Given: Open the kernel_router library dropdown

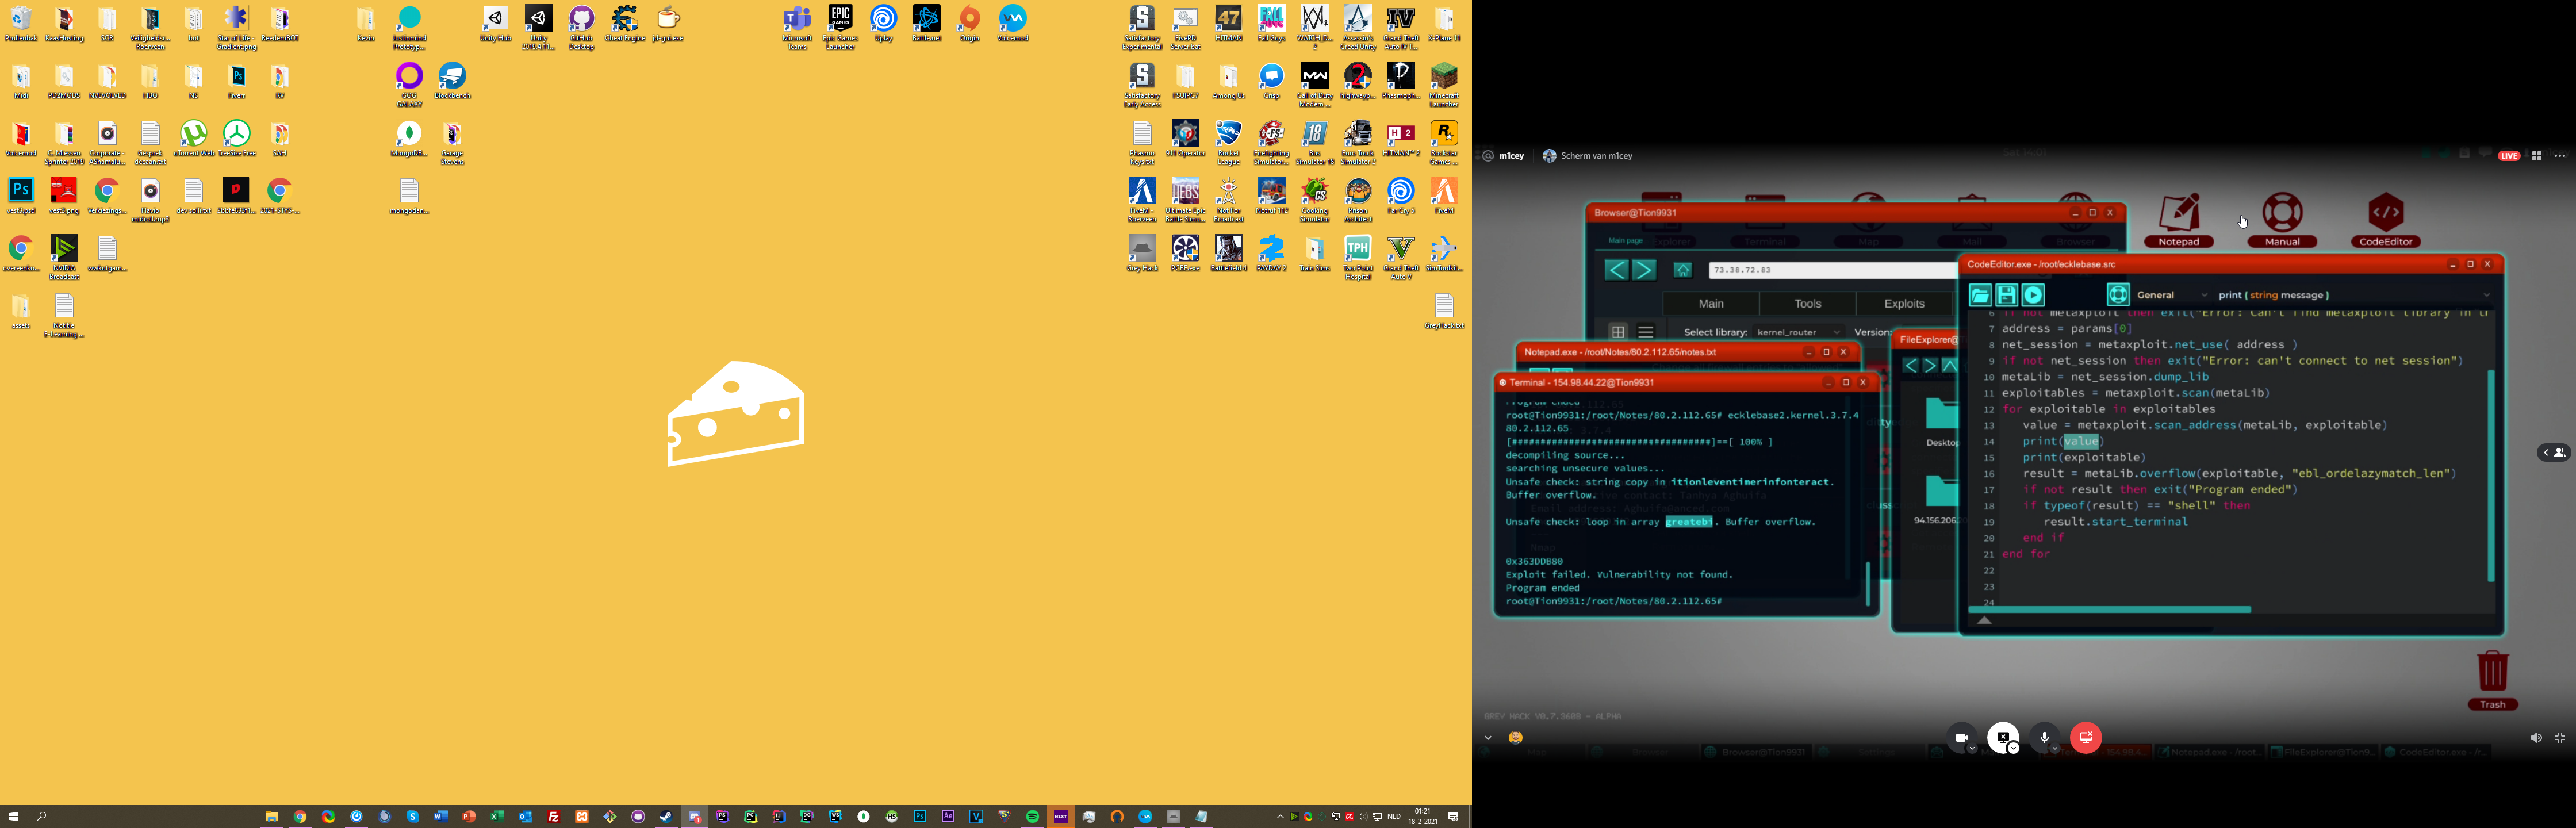Looking at the screenshot, I should pyautogui.click(x=1799, y=332).
